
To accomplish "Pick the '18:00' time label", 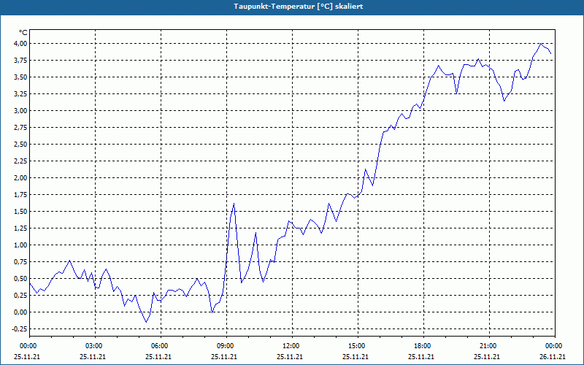I will (x=423, y=346).
